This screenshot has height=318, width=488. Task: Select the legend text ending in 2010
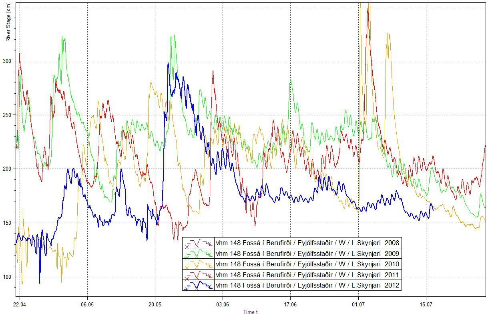[307, 264]
